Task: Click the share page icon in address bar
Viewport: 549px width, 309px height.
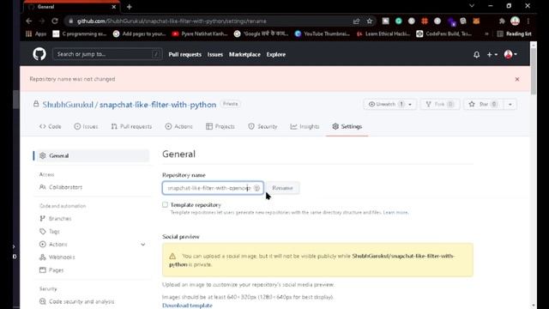Action: [357, 21]
